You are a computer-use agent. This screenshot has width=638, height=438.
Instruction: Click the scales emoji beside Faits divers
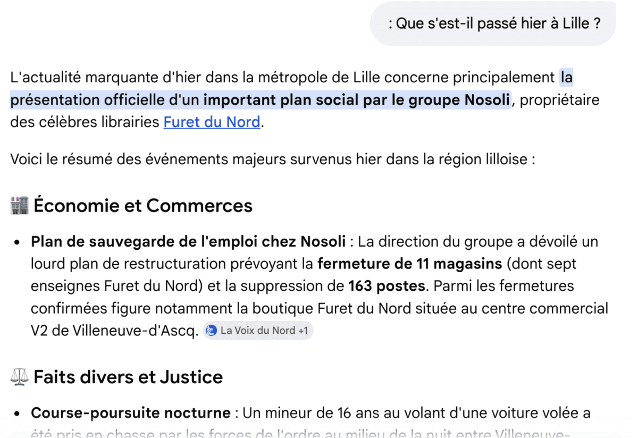pyautogui.click(x=19, y=377)
